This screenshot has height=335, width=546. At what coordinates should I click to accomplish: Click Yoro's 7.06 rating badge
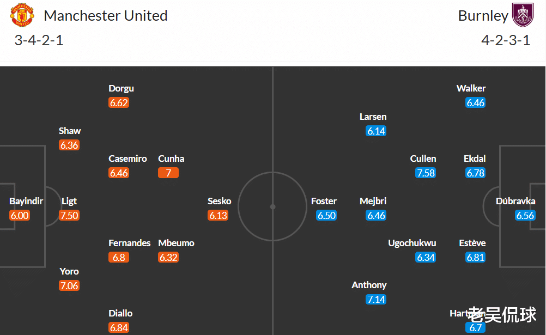pos(69,286)
